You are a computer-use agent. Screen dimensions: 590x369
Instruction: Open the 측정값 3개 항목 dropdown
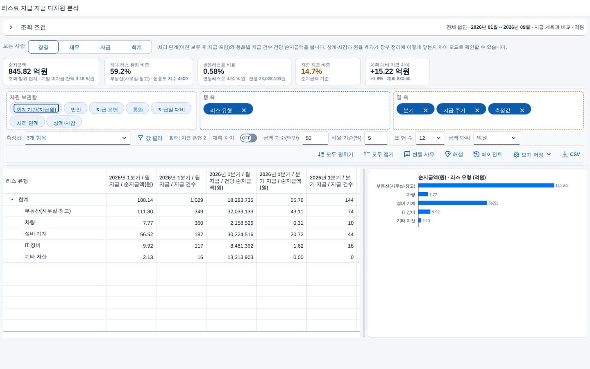(77, 138)
